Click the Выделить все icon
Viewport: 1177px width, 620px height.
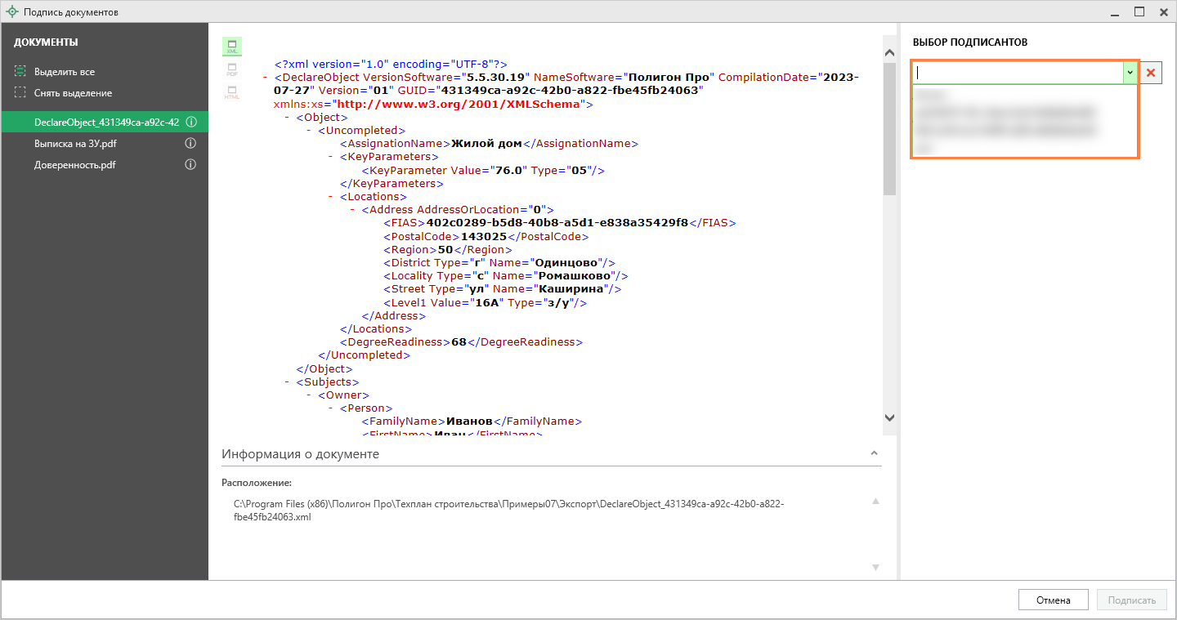coord(20,72)
